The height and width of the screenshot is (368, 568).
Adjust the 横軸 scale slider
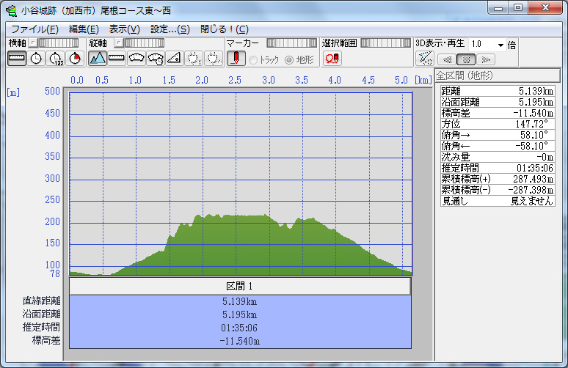tap(58, 43)
